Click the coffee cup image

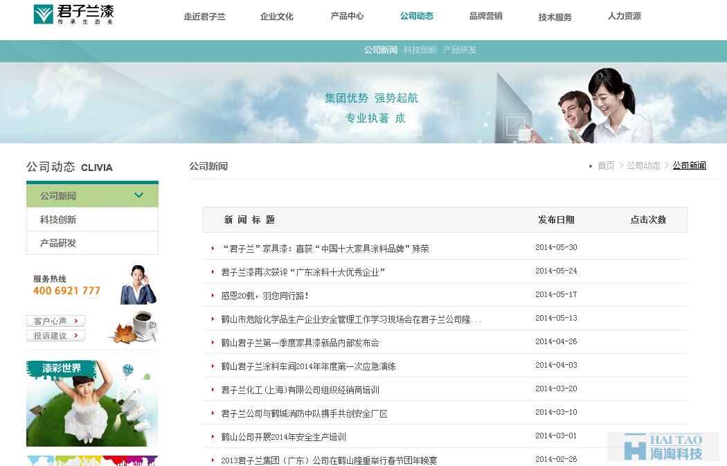134,327
